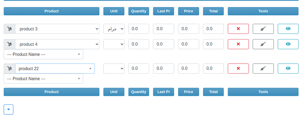Screen dimensions: 303x118
Task: Open the product 3 selection dropdown
Action: 57,29
